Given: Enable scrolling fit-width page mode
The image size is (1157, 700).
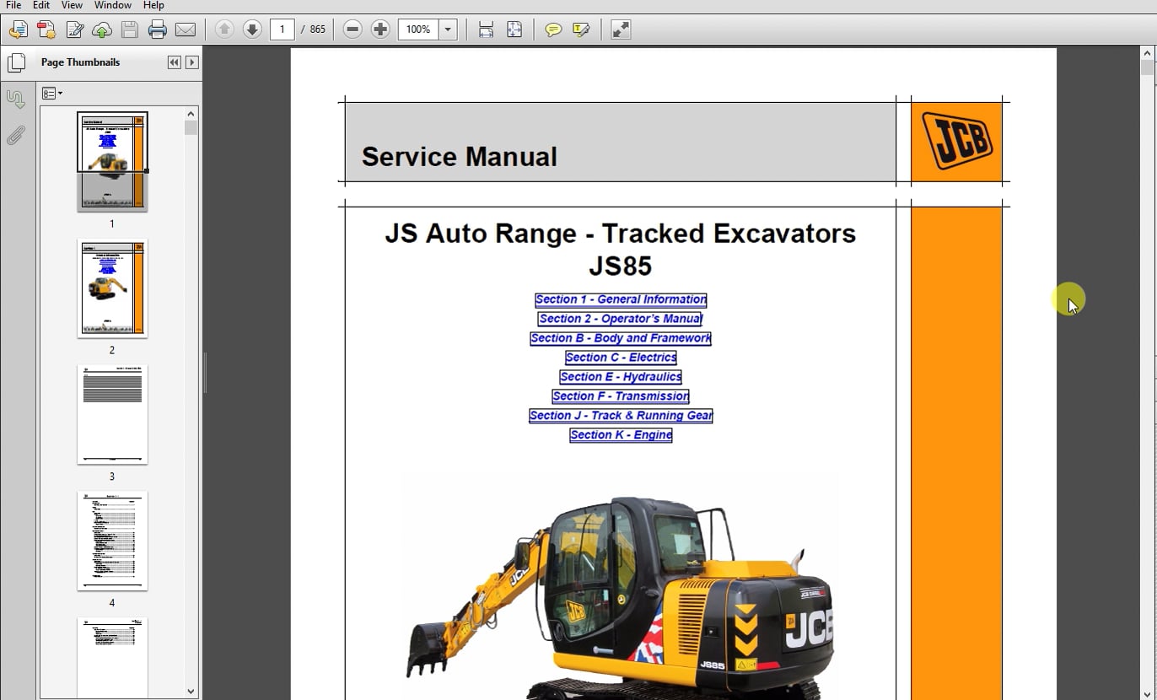Looking at the screenshot, I should point(486,30).
